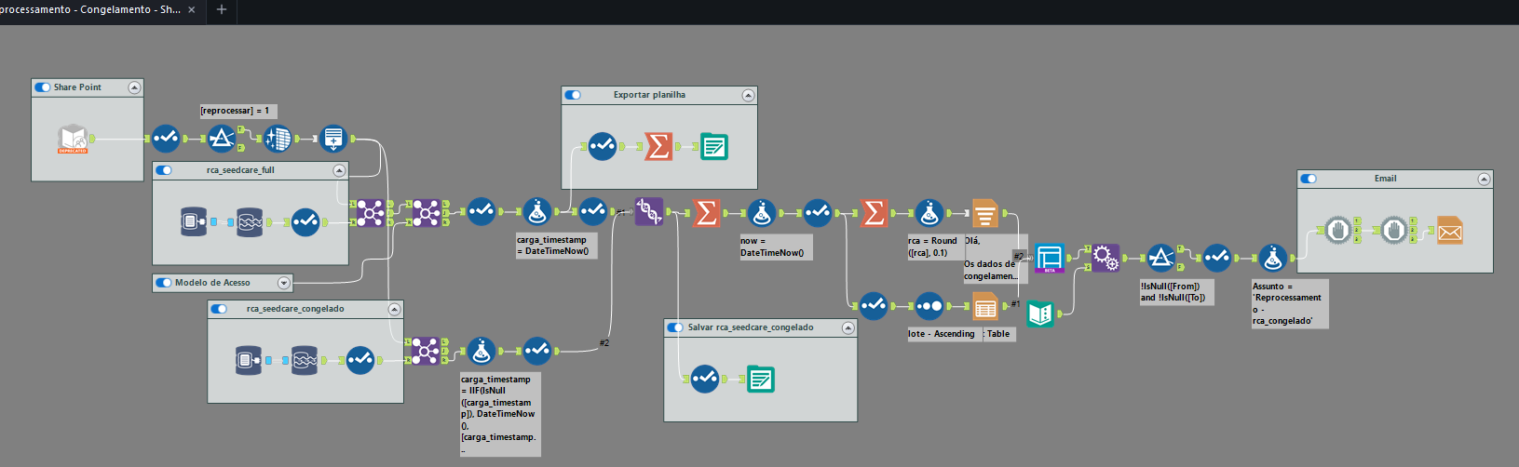Click the first Block Until Done tool in Email
The height and width of the screenshot is (467, 1519).
click(x=1338, y=230)
